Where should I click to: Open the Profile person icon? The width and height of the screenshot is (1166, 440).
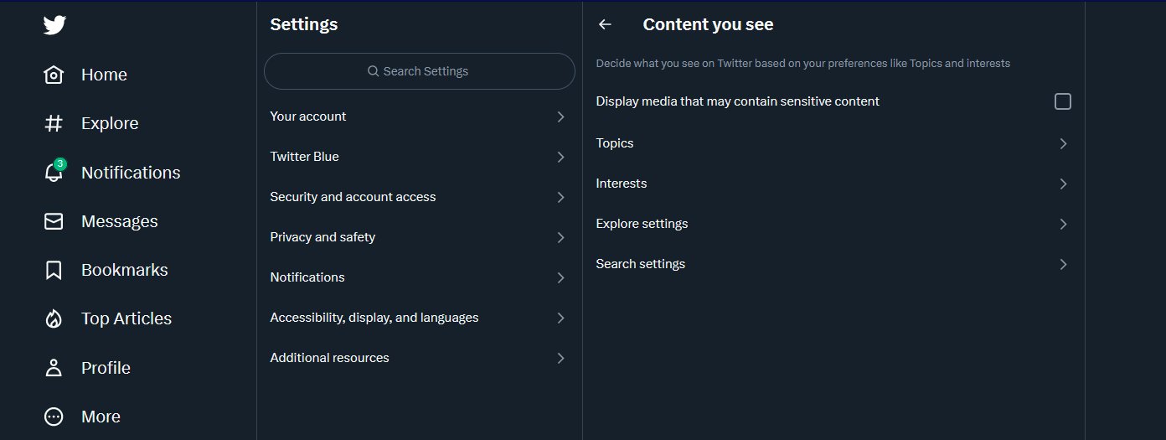pyautogui.click(x=54, y=367)
